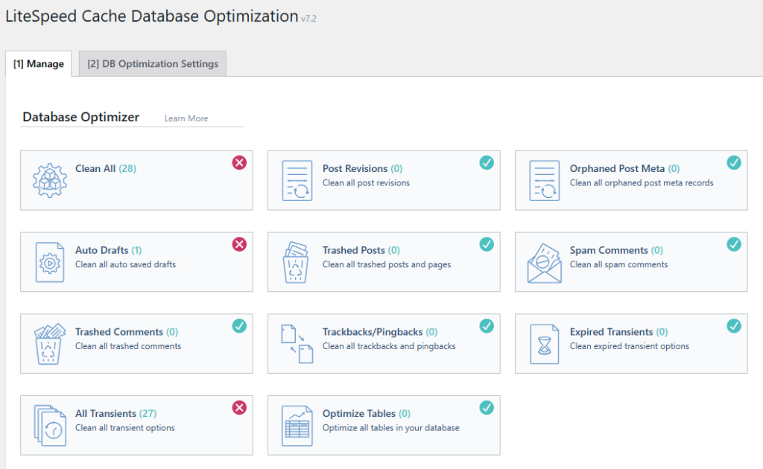763x469 pixels.
Task: Click the Spam Comments envelope icon
Action: [543, 261]
